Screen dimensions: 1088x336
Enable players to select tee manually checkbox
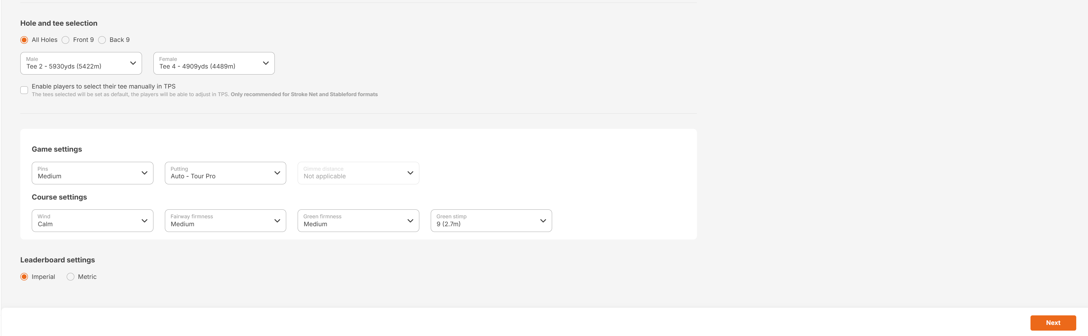tap(24, 90)
